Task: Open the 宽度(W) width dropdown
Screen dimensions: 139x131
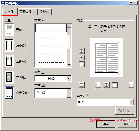Action: tap(69, 93)
